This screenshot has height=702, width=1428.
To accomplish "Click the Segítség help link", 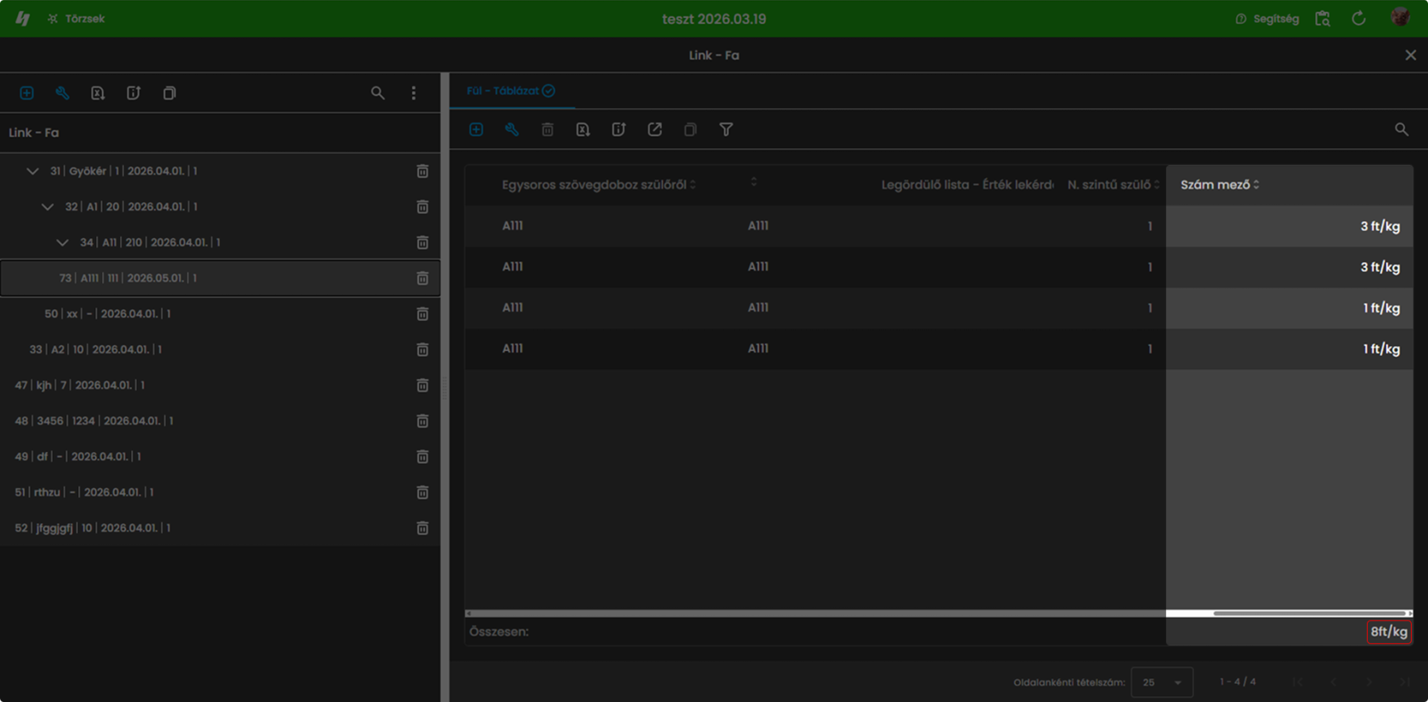I will (x=1266, y=18).
